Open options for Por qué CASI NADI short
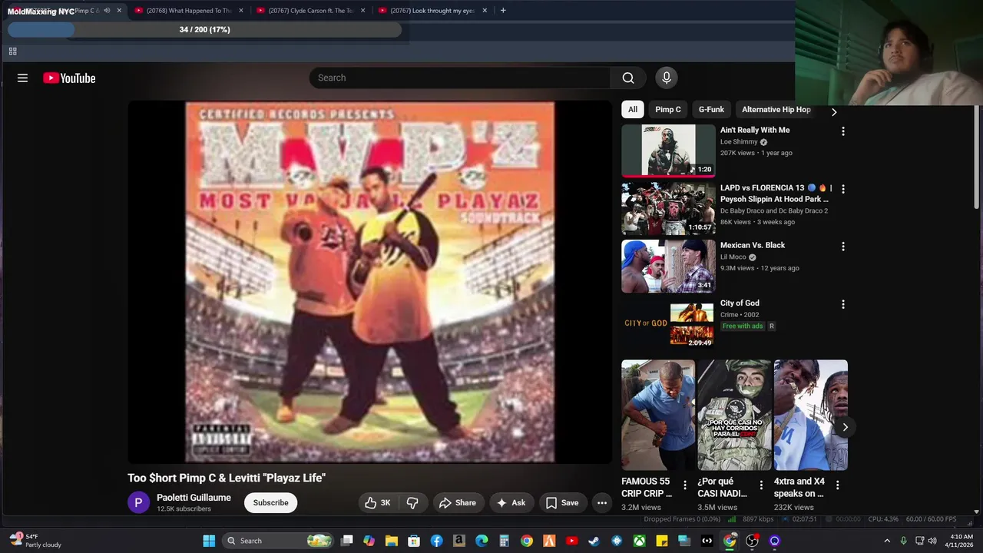The width and height of the screenshot is (983, 553). [761, 485]
